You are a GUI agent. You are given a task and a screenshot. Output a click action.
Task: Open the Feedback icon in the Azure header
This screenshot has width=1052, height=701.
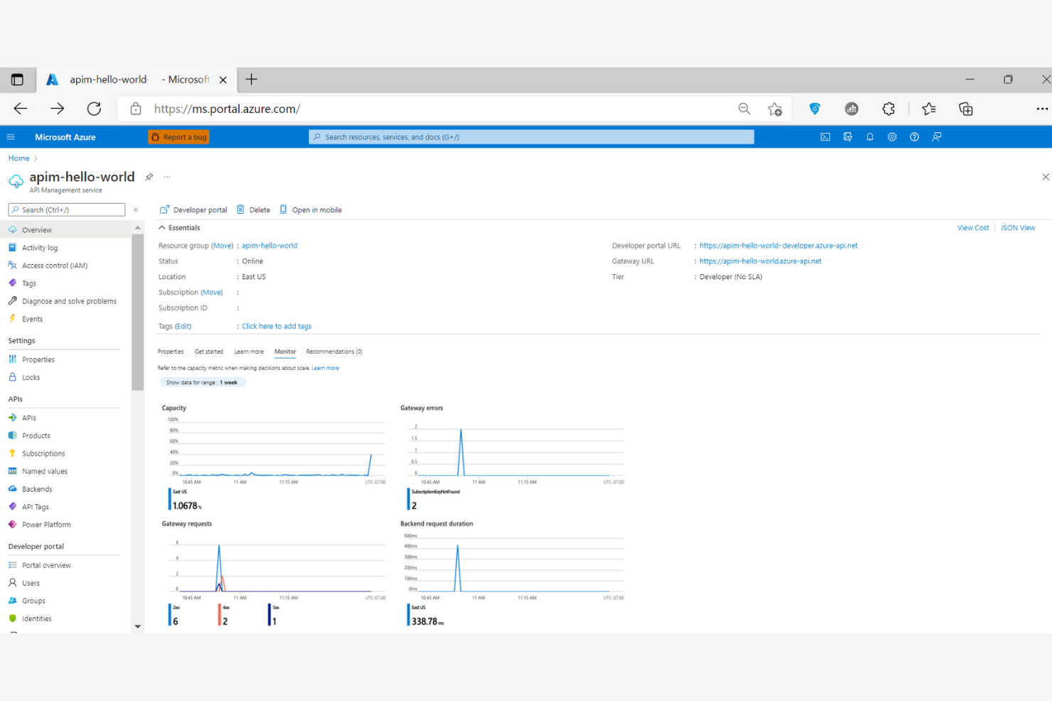pyautogui.click(x=937, y=137)
